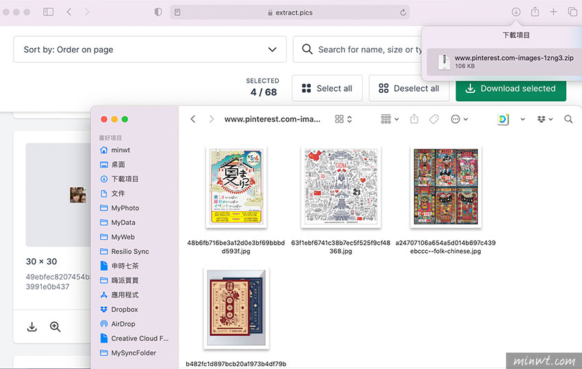Click the privacy shield icon
The image size is (582, 369).
point(158,12)
